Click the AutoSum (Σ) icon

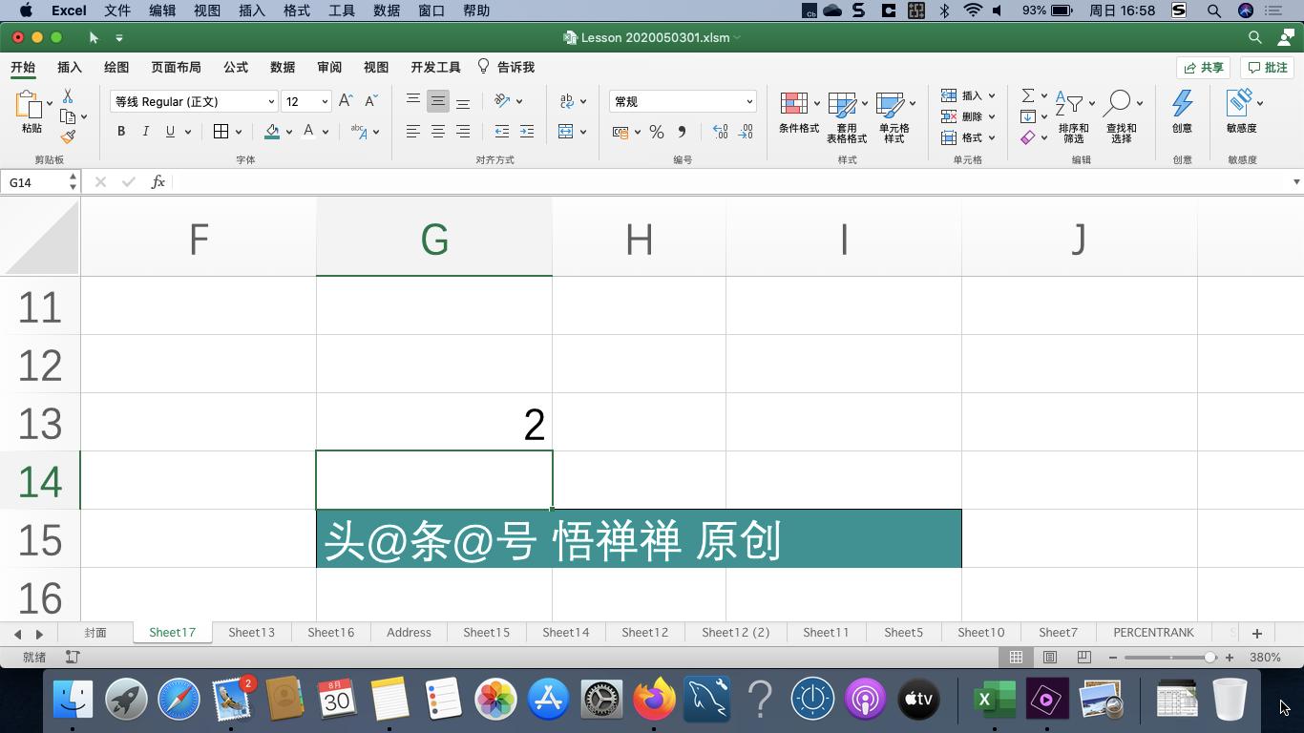(x=1028, y=94)
